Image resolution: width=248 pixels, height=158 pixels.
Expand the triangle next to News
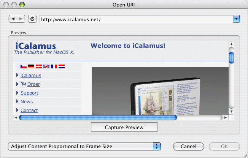click(x=17, y=101)
